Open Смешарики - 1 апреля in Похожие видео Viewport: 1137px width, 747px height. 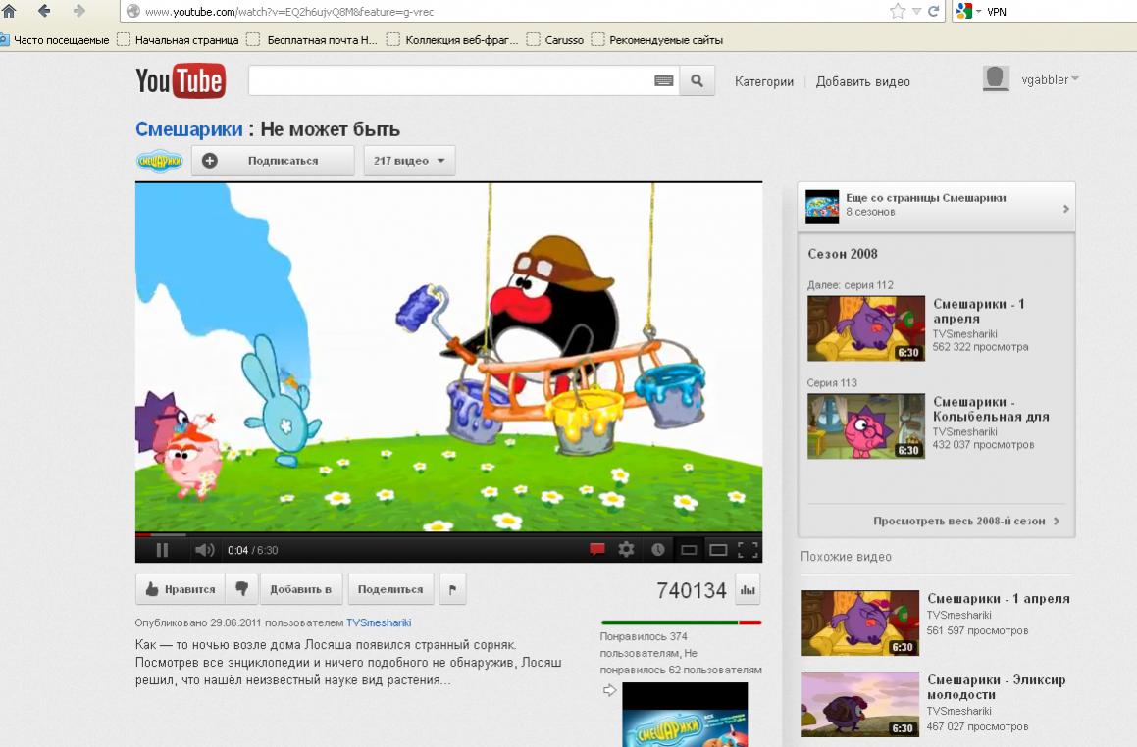click(x=999, y=598)
